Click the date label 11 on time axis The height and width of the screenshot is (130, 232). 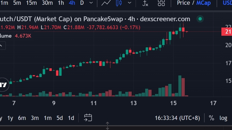pyautogui.click(x=93, y=103)
